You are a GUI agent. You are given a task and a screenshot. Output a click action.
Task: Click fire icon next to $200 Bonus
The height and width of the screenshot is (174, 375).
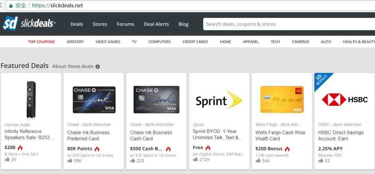pyautogui.click(x=287, y=149)
